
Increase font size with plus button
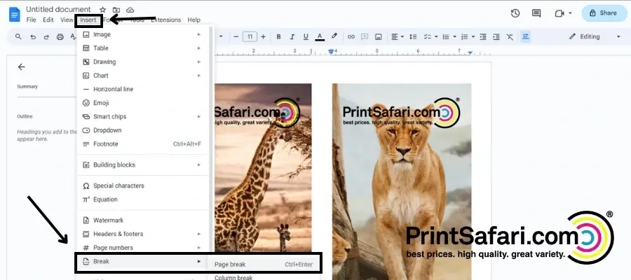[263, 36]
